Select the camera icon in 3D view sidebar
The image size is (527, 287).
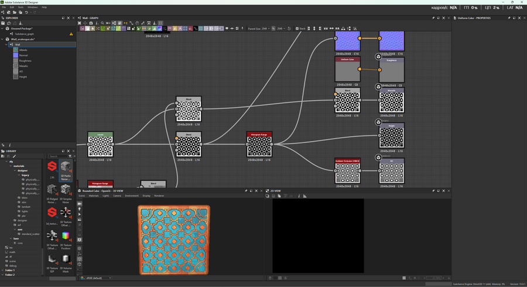[x=80, y=204]
